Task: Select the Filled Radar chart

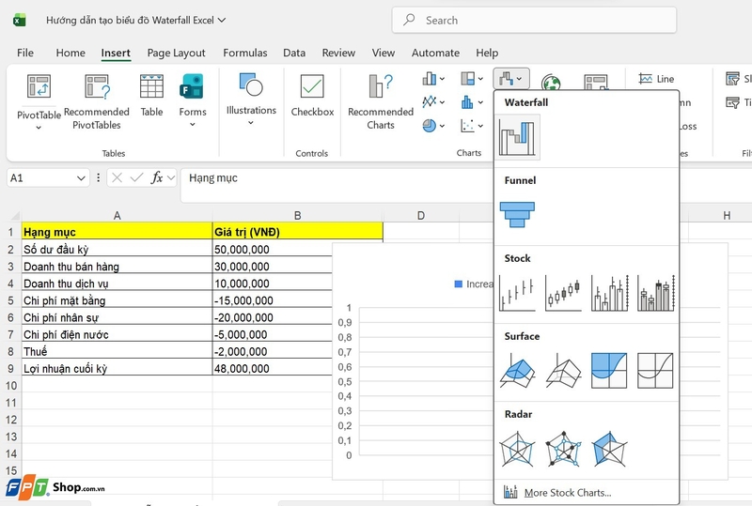Action: (609, 449)
